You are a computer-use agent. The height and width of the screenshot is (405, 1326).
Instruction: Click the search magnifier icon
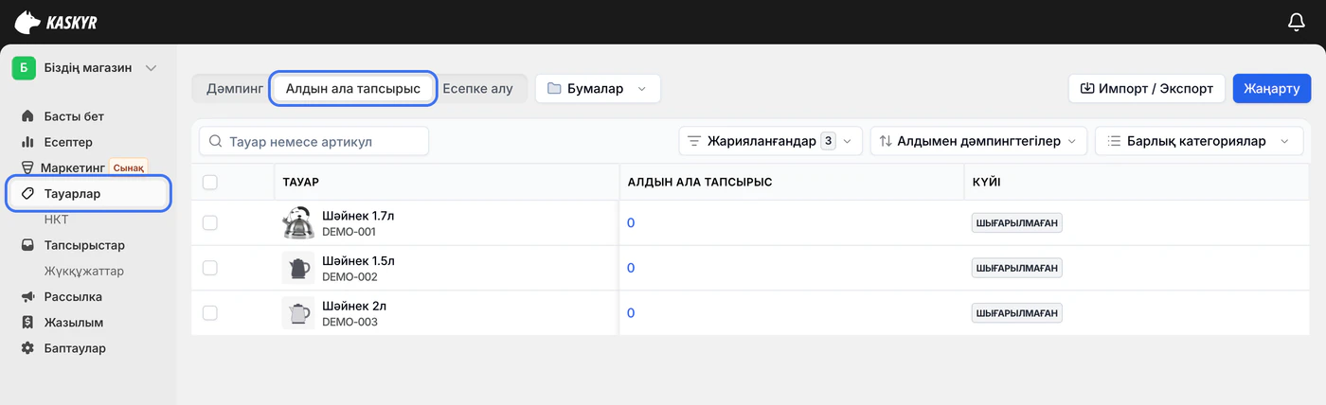point(216,141)
